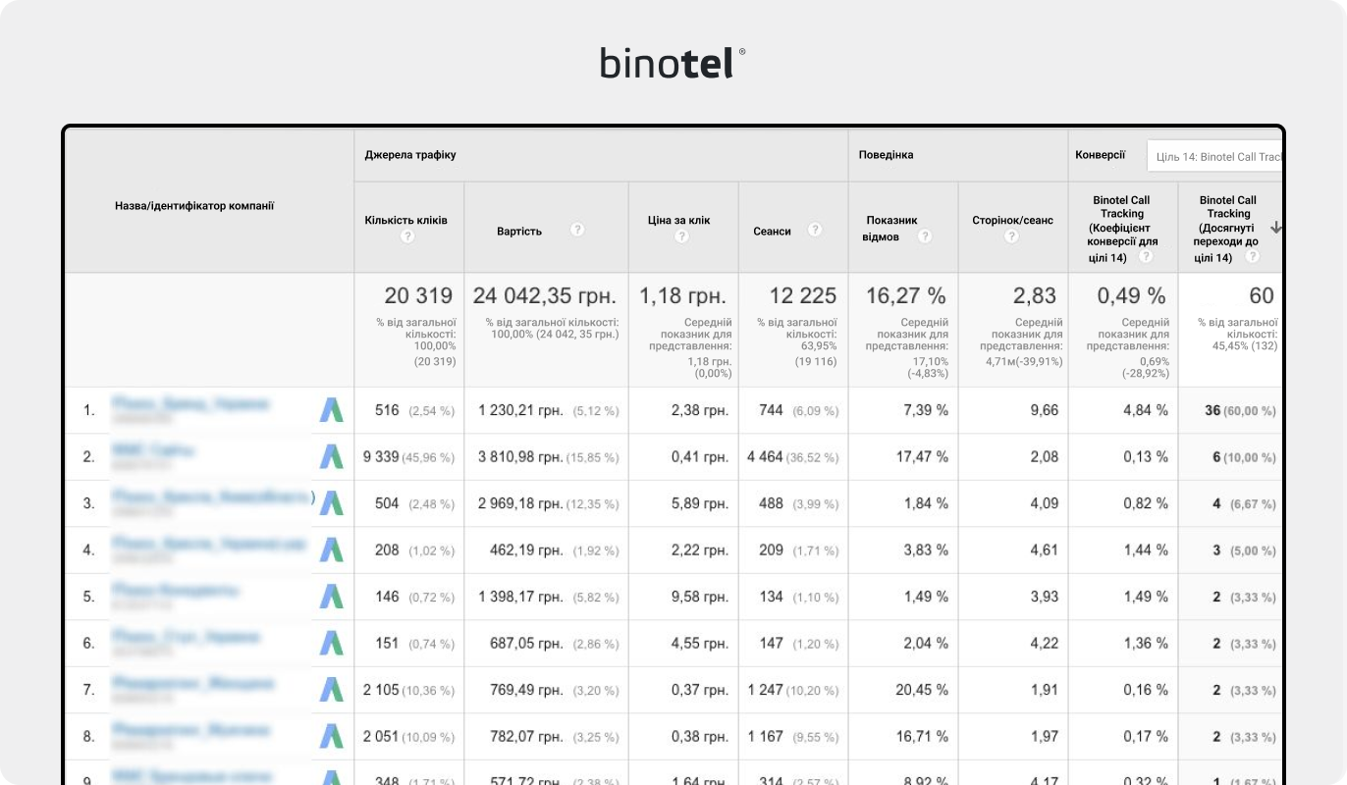Image resolution: width=1347 pixels, height=785 pixels.
Task: Click Google Ads icon in row 4
Action: (x=332, y=549)
